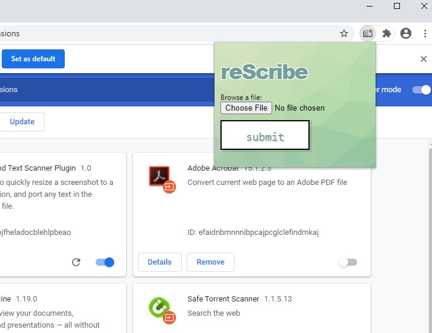This screenshot has width=432, height=333.
Task: Click the reScribe logo heading
Action: 264,72
